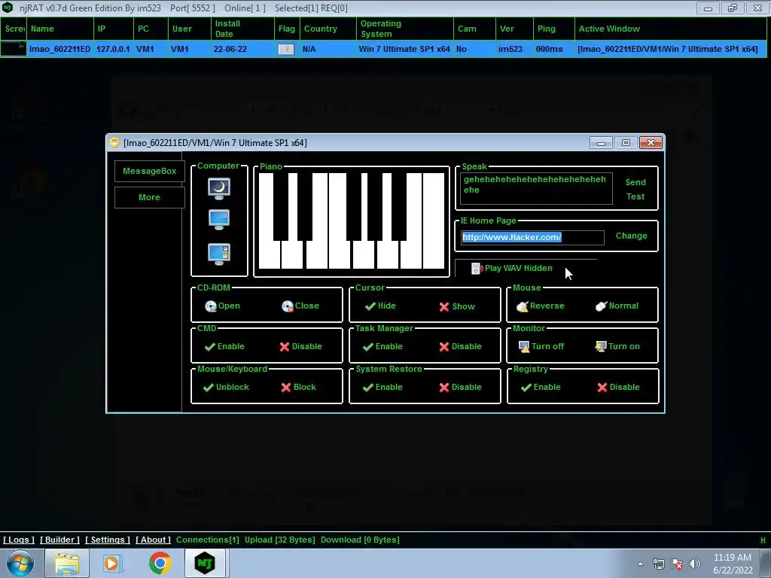Click CD-ROM Close

[x=300, y=306]
